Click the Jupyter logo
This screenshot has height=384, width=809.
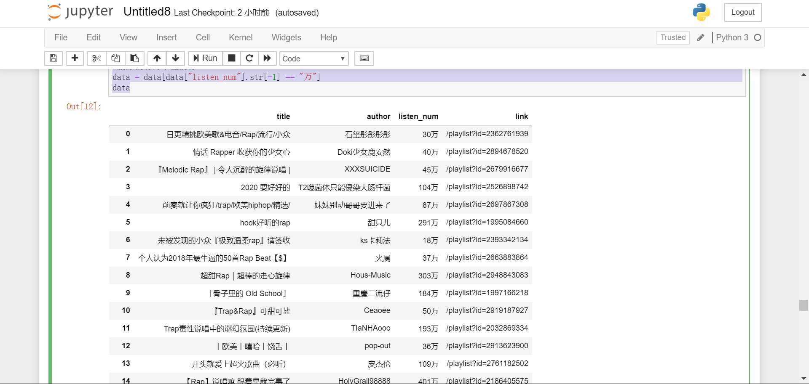point(80,12)
